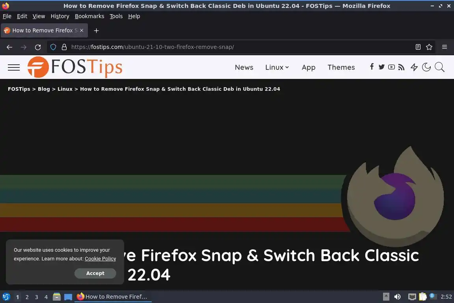The width and height of the screenshot is (454, 303).
Task: Toggle reader view in address bar
Action: (418, 47)
